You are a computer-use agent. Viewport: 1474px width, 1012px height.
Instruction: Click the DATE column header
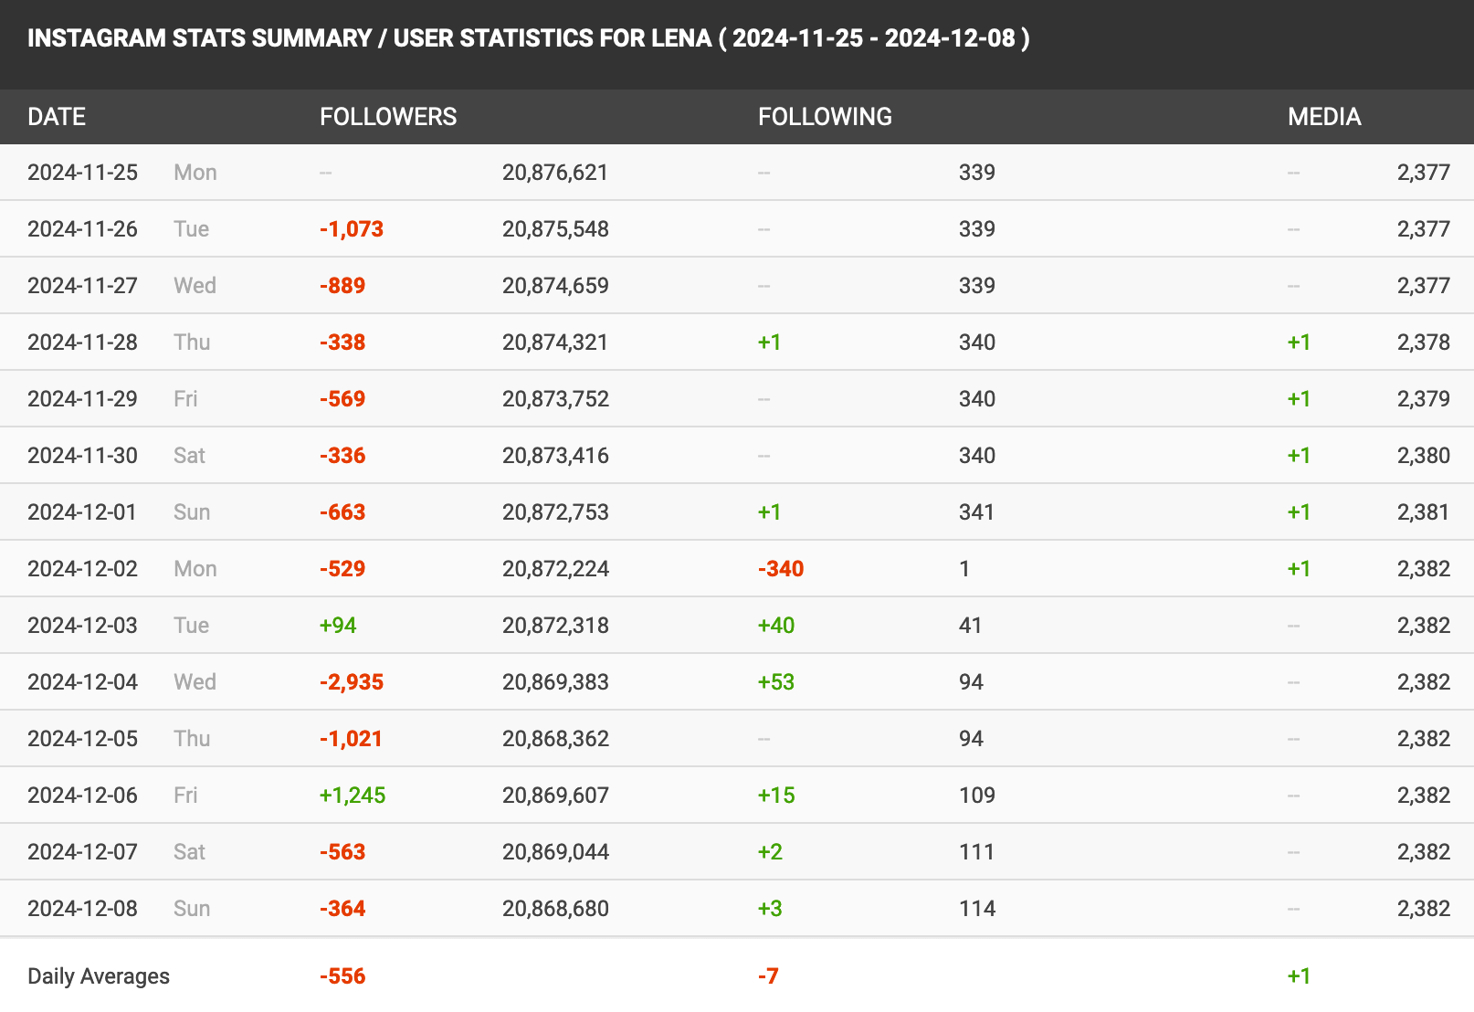click(x=57, y=117)
